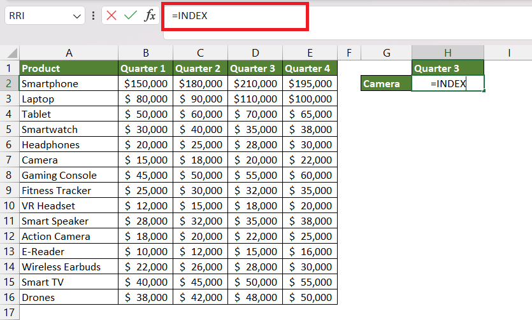Click inside the Name Box showing RRI
The image size is (532, 320).
pyautogui.click(x=38, y=15)
